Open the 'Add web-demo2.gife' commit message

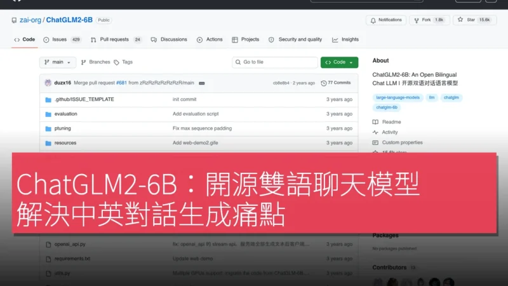196,142
